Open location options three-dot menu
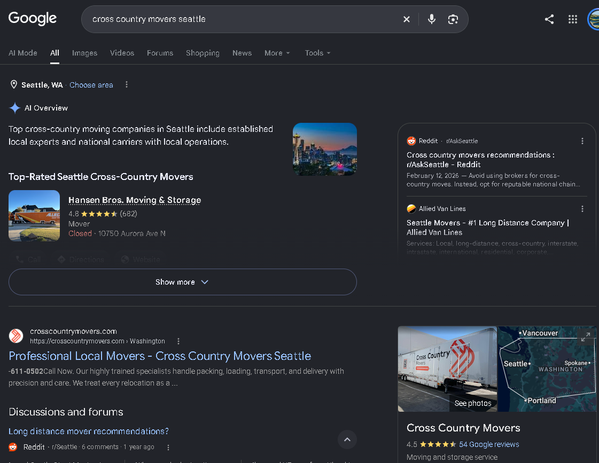The height and width of the screenshot is (463, 599). pyautogui.click(x=127, y=85)
